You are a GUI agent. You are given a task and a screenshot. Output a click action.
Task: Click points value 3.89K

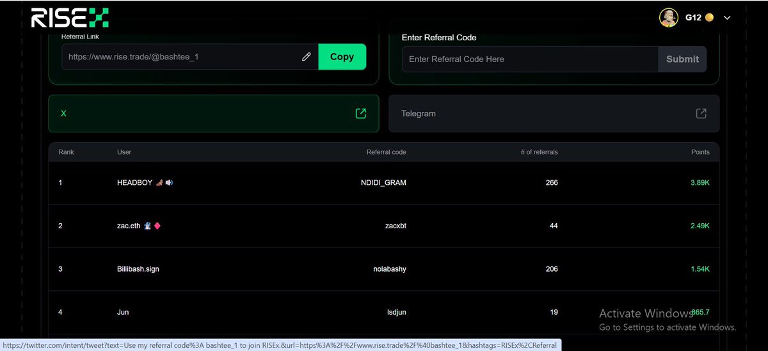(x=700, y=182)
